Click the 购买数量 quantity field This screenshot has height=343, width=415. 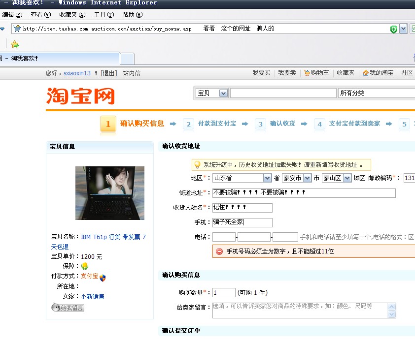point(224,292)
